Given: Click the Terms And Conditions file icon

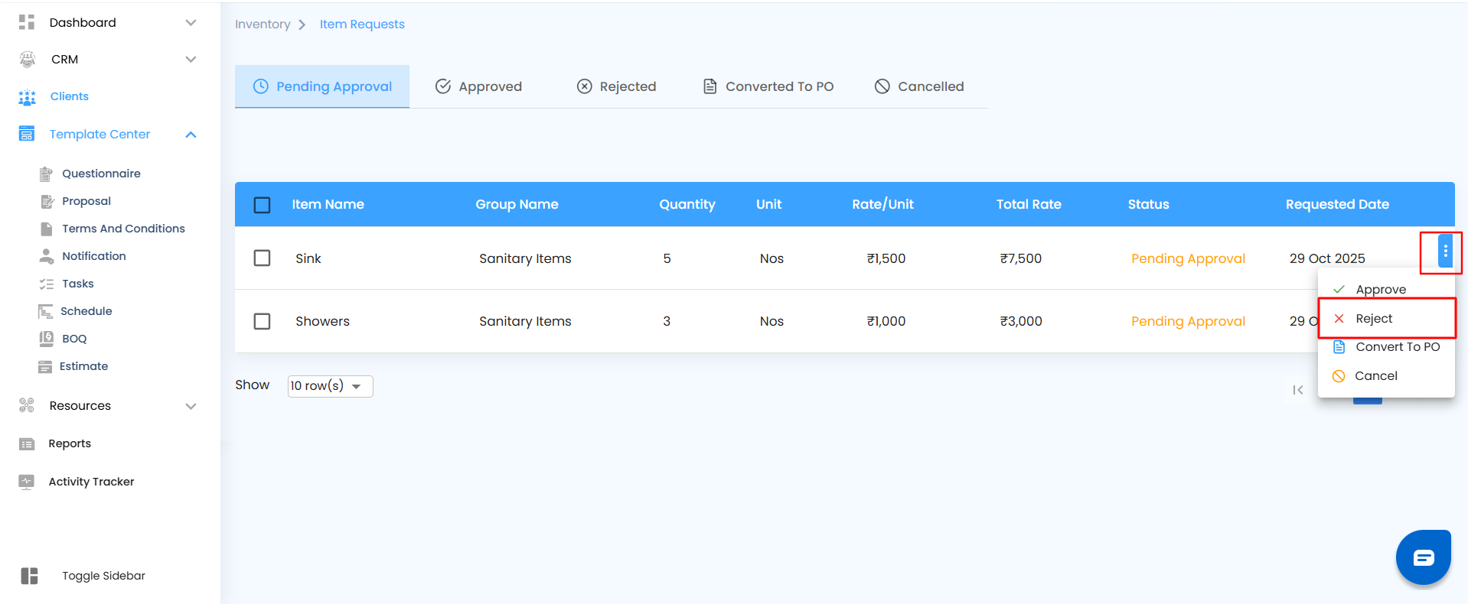Looking at the screenshot, I should click(x=47, y=229).
